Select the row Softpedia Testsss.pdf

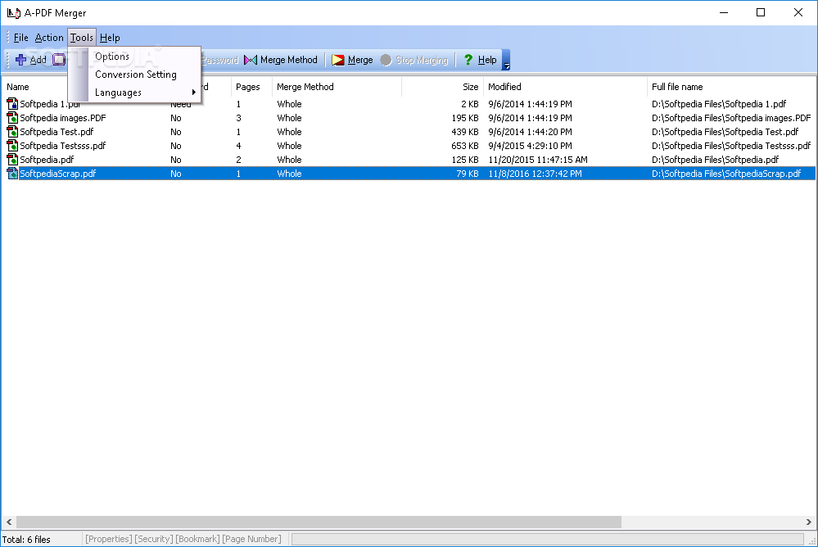[409, 146]
